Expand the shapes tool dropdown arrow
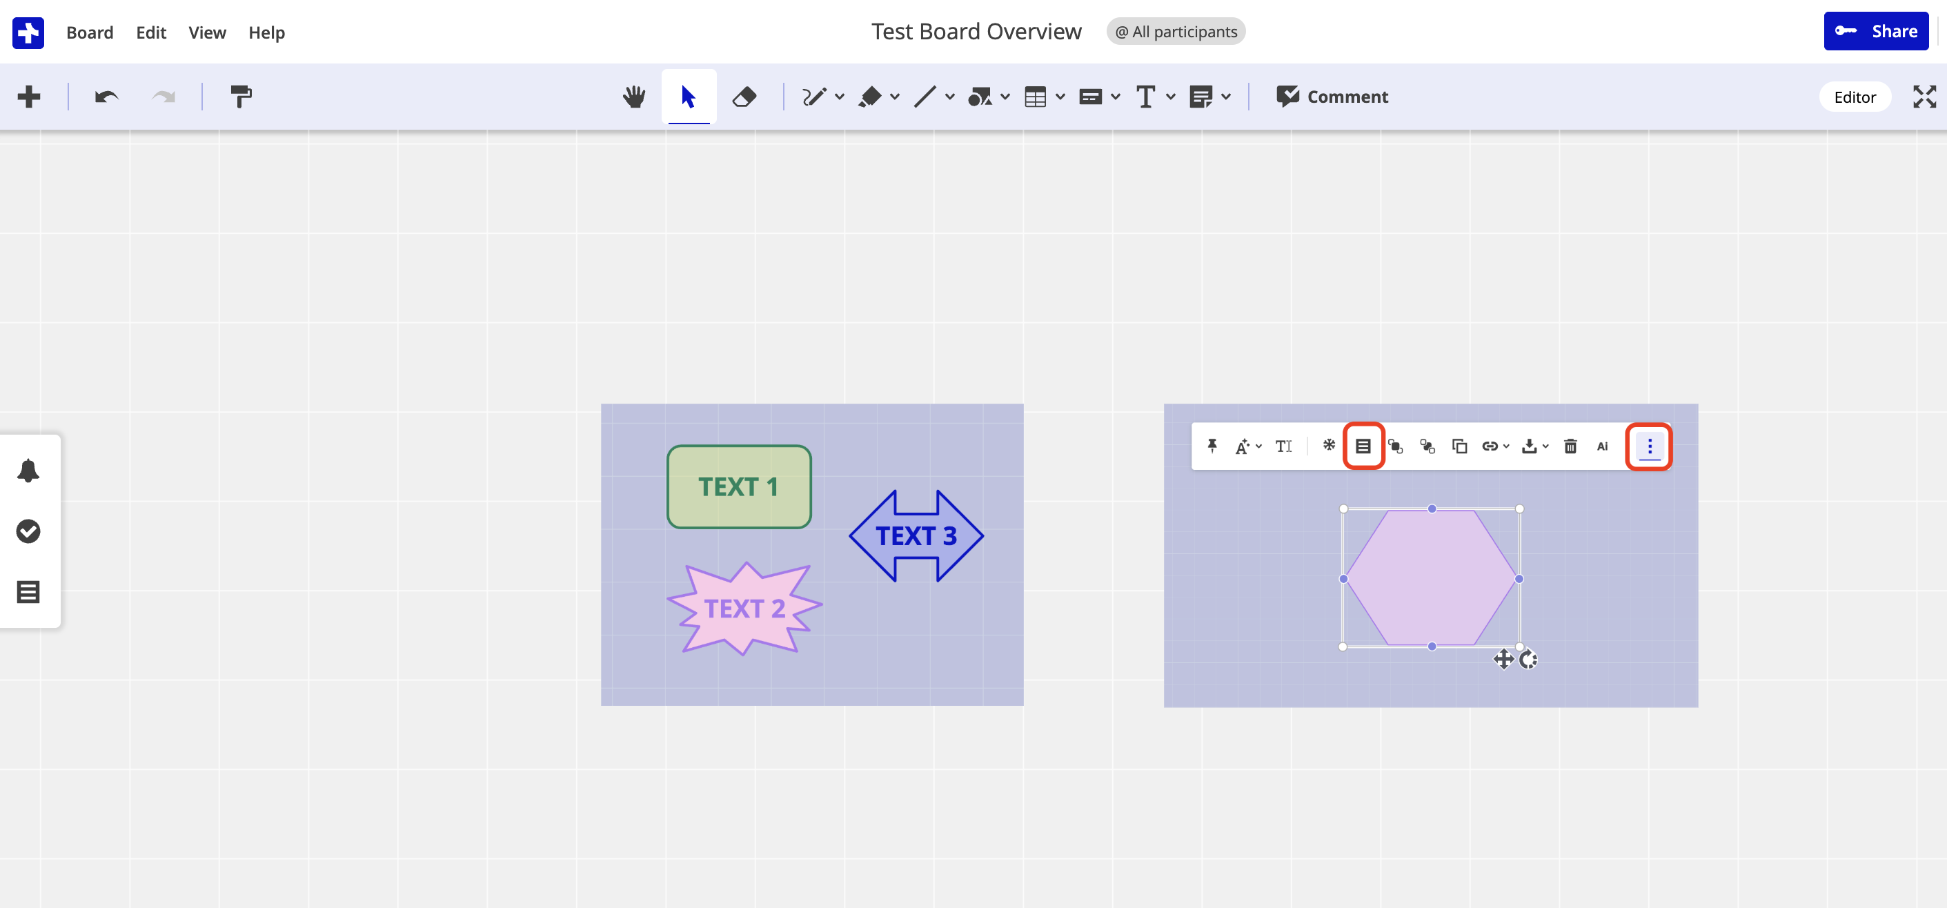This screenshot has height=908, width=1947. click(1005, 97)
